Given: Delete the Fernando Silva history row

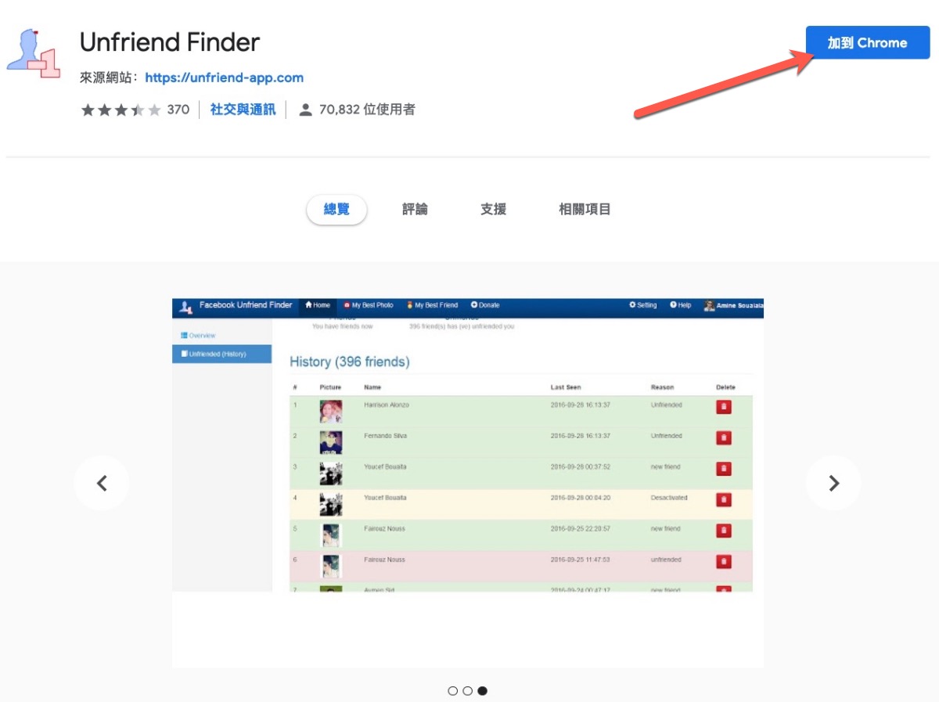Looking at the screenshot, I should point(724,437).
